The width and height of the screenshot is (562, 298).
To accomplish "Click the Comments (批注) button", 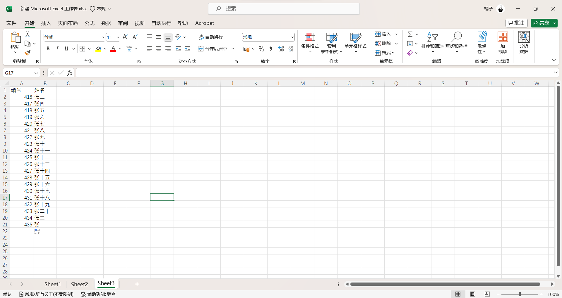I will [516, 23].
